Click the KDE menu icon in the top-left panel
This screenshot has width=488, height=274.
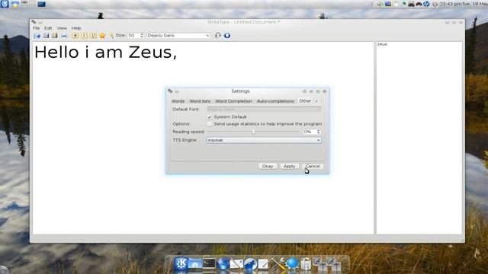[5, 4]
